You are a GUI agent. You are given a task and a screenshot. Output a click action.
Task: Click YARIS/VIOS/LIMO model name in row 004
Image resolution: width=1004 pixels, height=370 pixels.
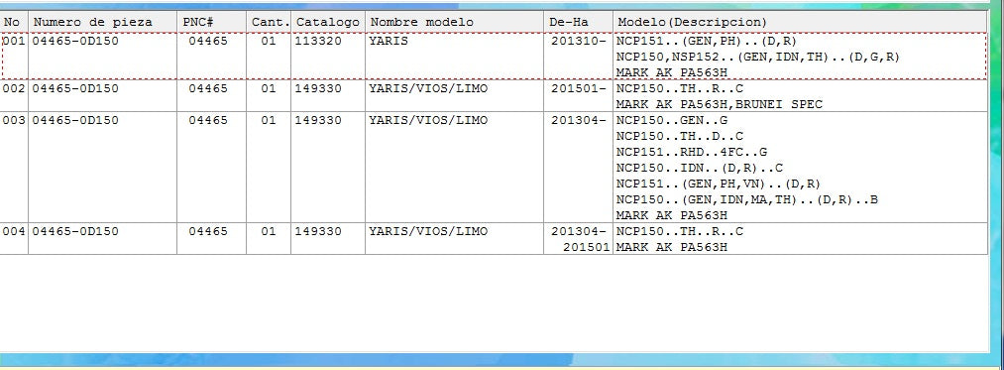428,231
